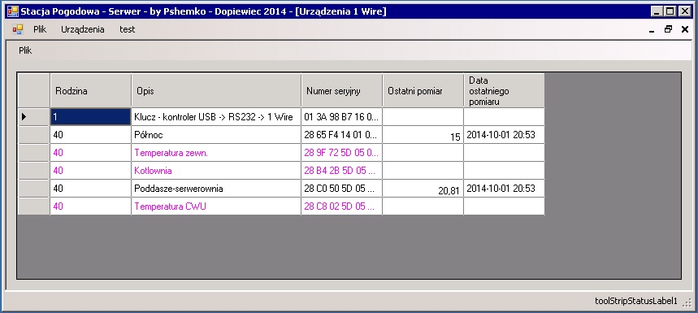Click the Numer seryjny column header

[342, 91]
